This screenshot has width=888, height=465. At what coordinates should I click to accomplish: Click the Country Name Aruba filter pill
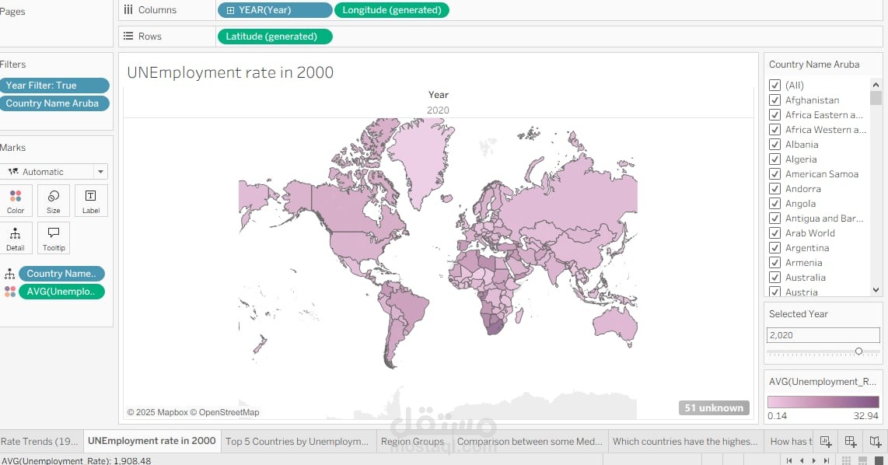tap(54, 103)
